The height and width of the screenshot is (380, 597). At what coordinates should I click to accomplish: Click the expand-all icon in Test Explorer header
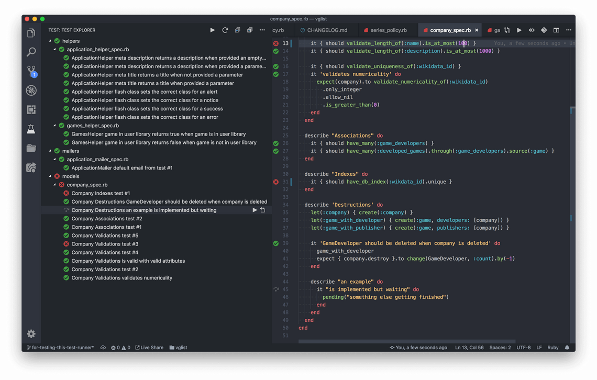pos(238,30)
